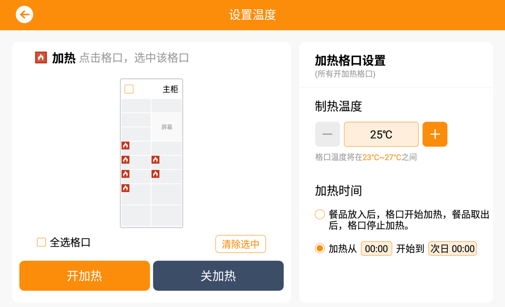Click the orange 开加热 button
Screen dimensions: 505x307
click(x=84, y=276)
